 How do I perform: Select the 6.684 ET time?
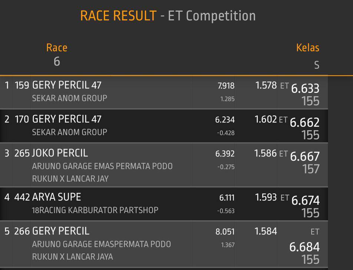(x=304, y=247)
